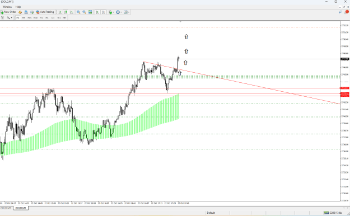
Task: Select the descending red trendline
Action: 241,82
